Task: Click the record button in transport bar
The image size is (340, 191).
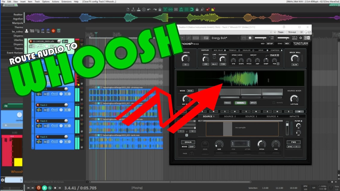Action: (x=38, y=188)
